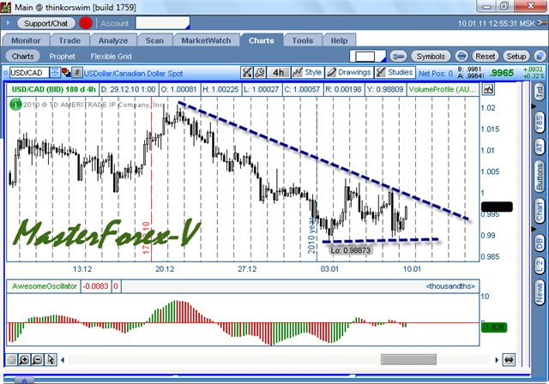Select the Charts sub-tab
Screen dimensions: 549x384
tap(23, 57)
